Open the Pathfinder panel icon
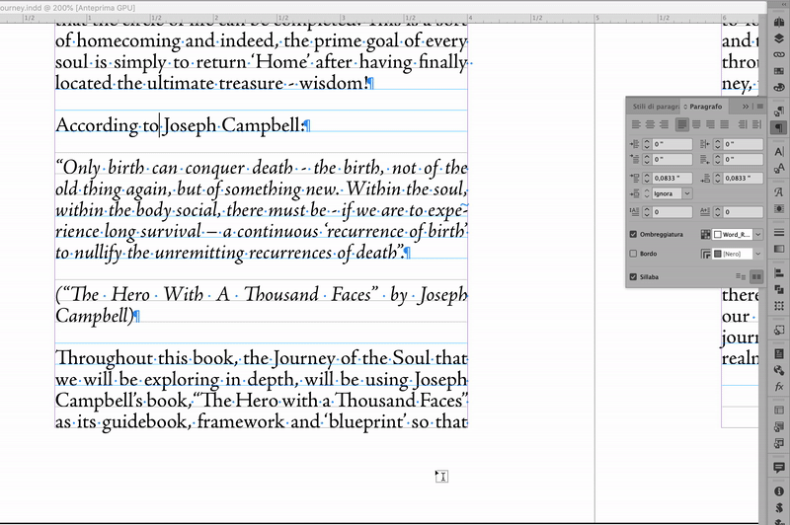The width and height of the screenshot is (790, 525). tap(779, 289)
